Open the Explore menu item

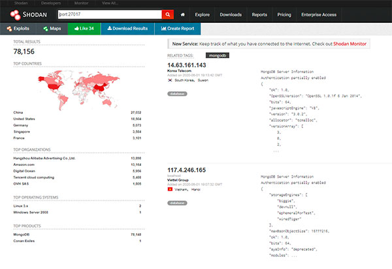tap(203, 15)
